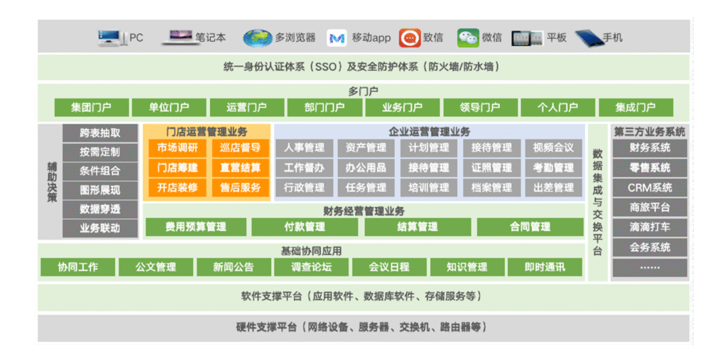This screenshot has height=362, width=727.
Task: Click the PC monitor icon
Action: tap(111, 37)
